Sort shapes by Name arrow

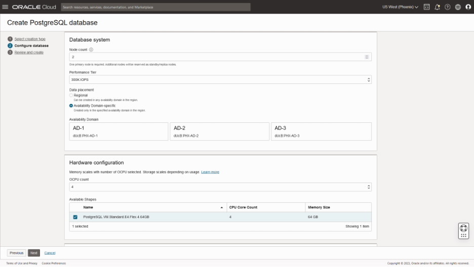(222, 207)
